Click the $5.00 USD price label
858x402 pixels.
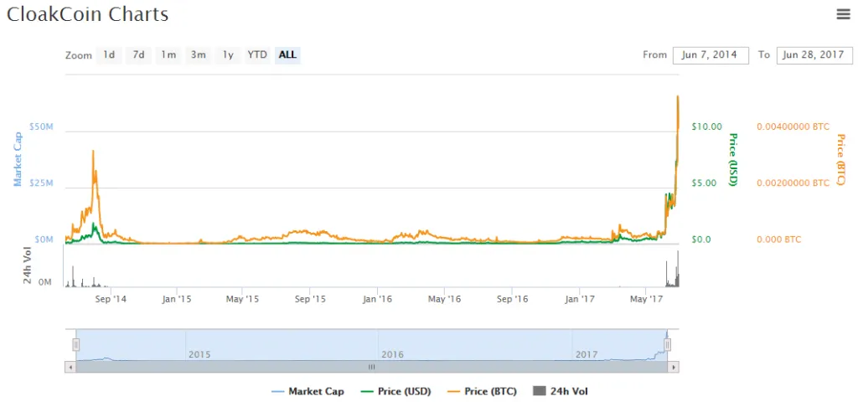[x=703, y=183]
